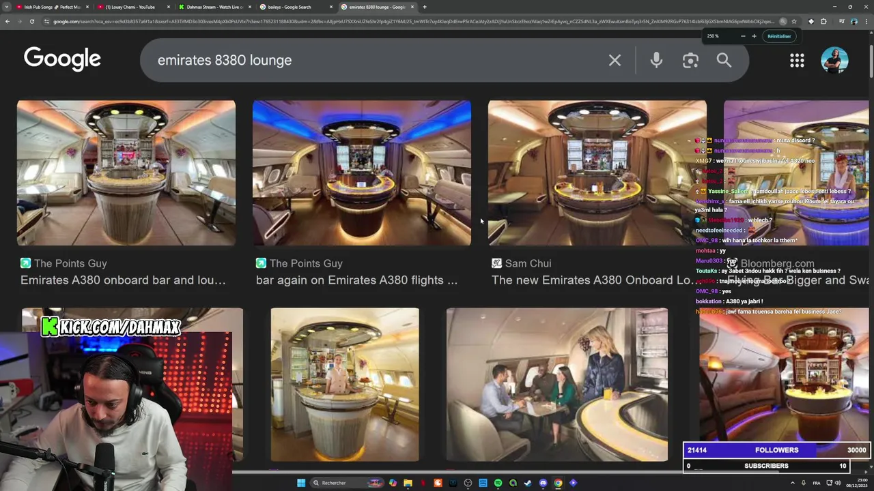Open a new browser tab
Viewport: 874px width, 491px height.
click(425, 7)
